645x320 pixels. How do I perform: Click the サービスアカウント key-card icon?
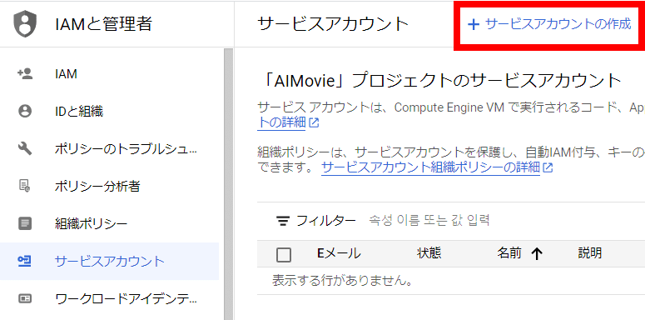click(25, 261)
